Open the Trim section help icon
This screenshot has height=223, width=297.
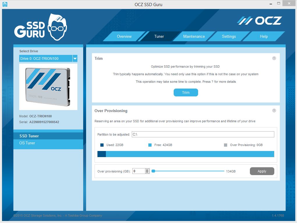[x=274, y=58]
